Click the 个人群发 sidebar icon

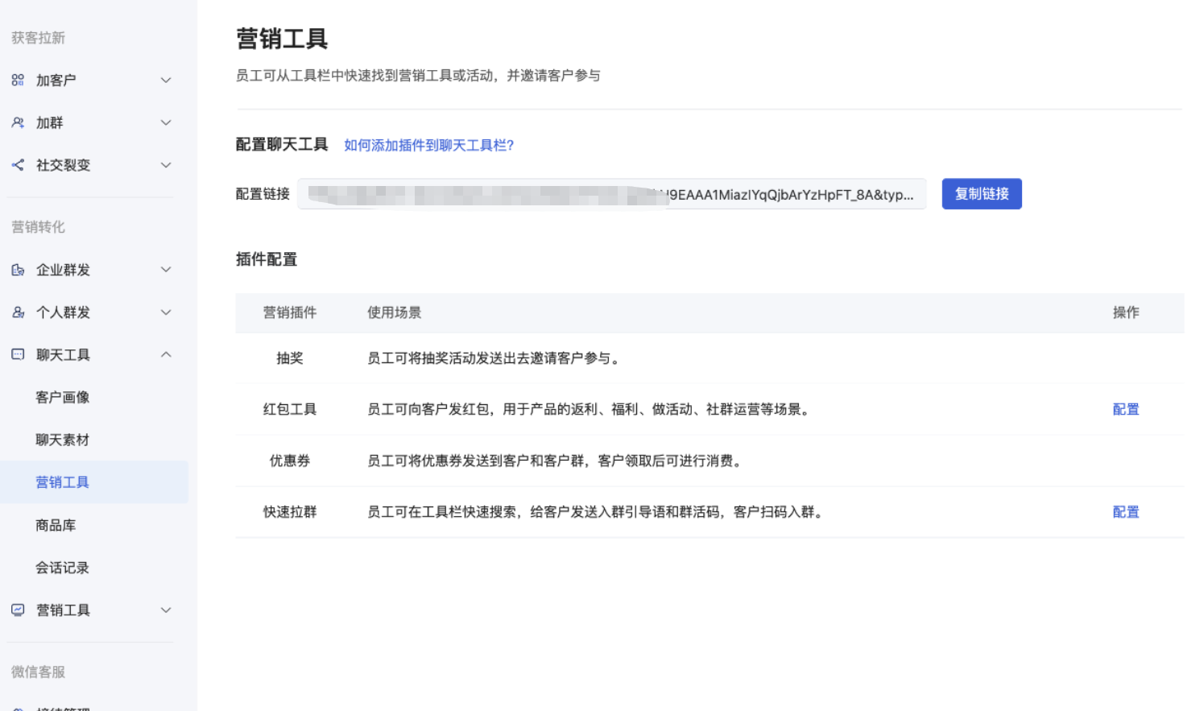pos(18,312)
